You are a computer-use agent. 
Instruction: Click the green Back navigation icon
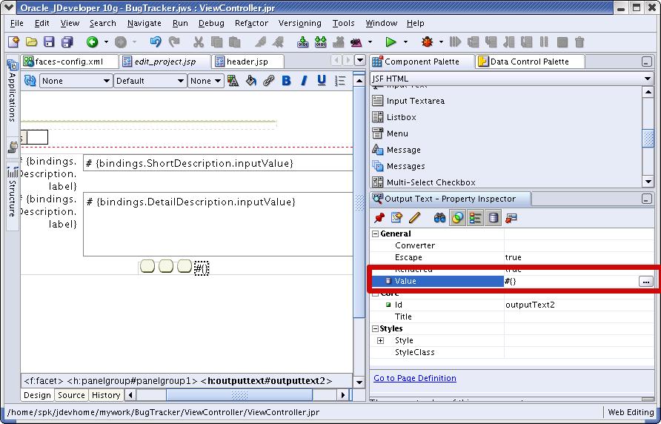click(93, 42)
